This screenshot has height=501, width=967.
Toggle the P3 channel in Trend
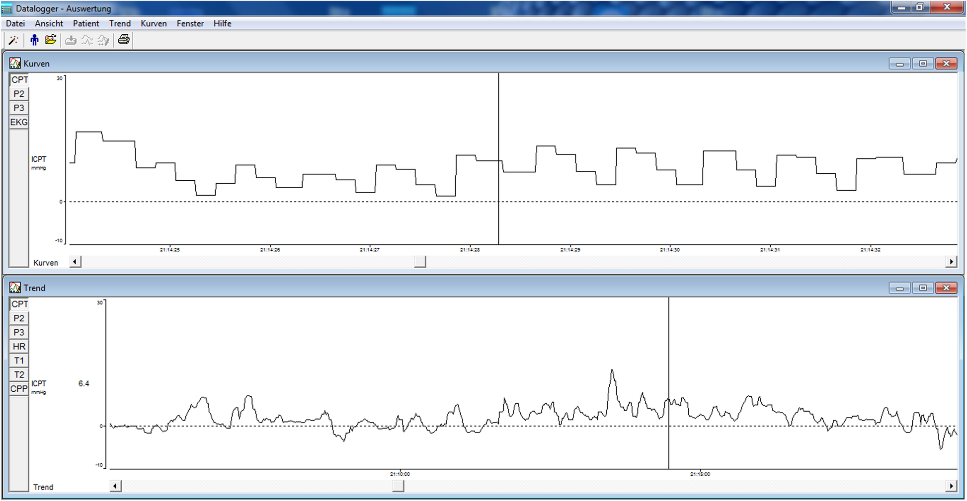[x=19, y=332]
